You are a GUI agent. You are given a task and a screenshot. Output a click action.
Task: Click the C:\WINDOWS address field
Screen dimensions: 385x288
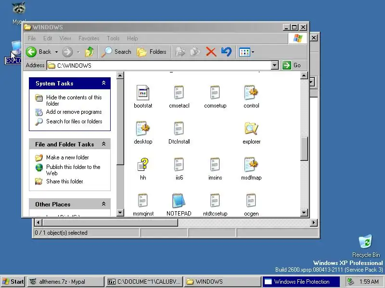tap(159, 65)
